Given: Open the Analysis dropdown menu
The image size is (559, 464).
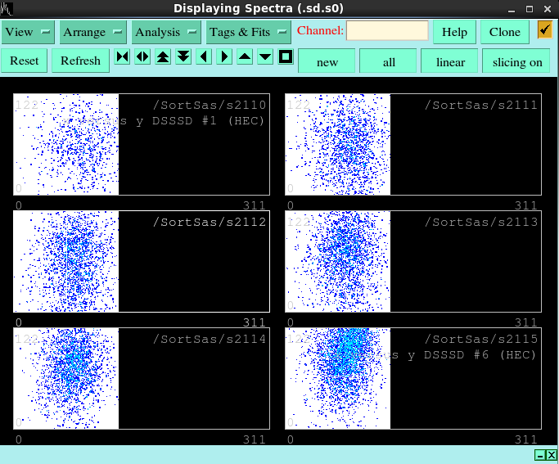Looking at the screenshot, I should (x=166, y=32).
